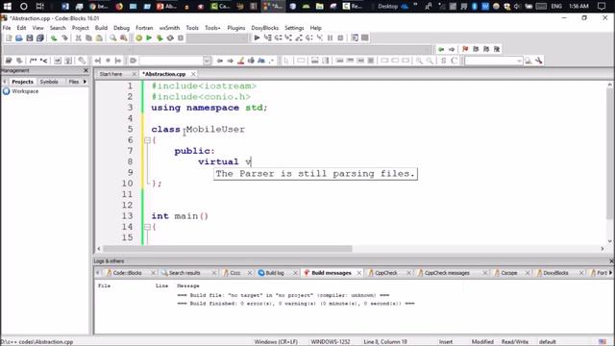Click the DoxyBlocks block comment icon
615x346 pixels.
coord(34,61)
